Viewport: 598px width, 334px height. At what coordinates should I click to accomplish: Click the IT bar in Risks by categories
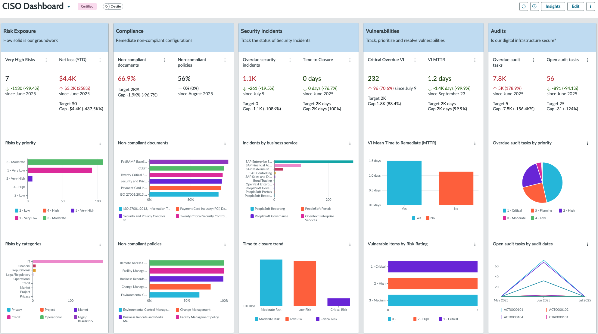coord(68,262)
